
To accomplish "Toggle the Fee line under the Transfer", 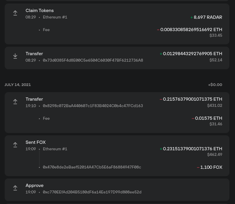I will click(46, 118).
